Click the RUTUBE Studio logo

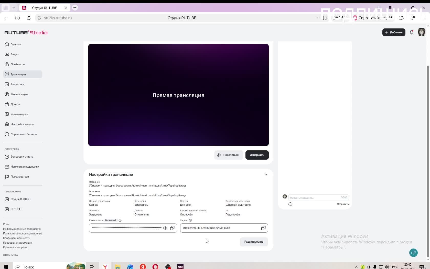26,33
